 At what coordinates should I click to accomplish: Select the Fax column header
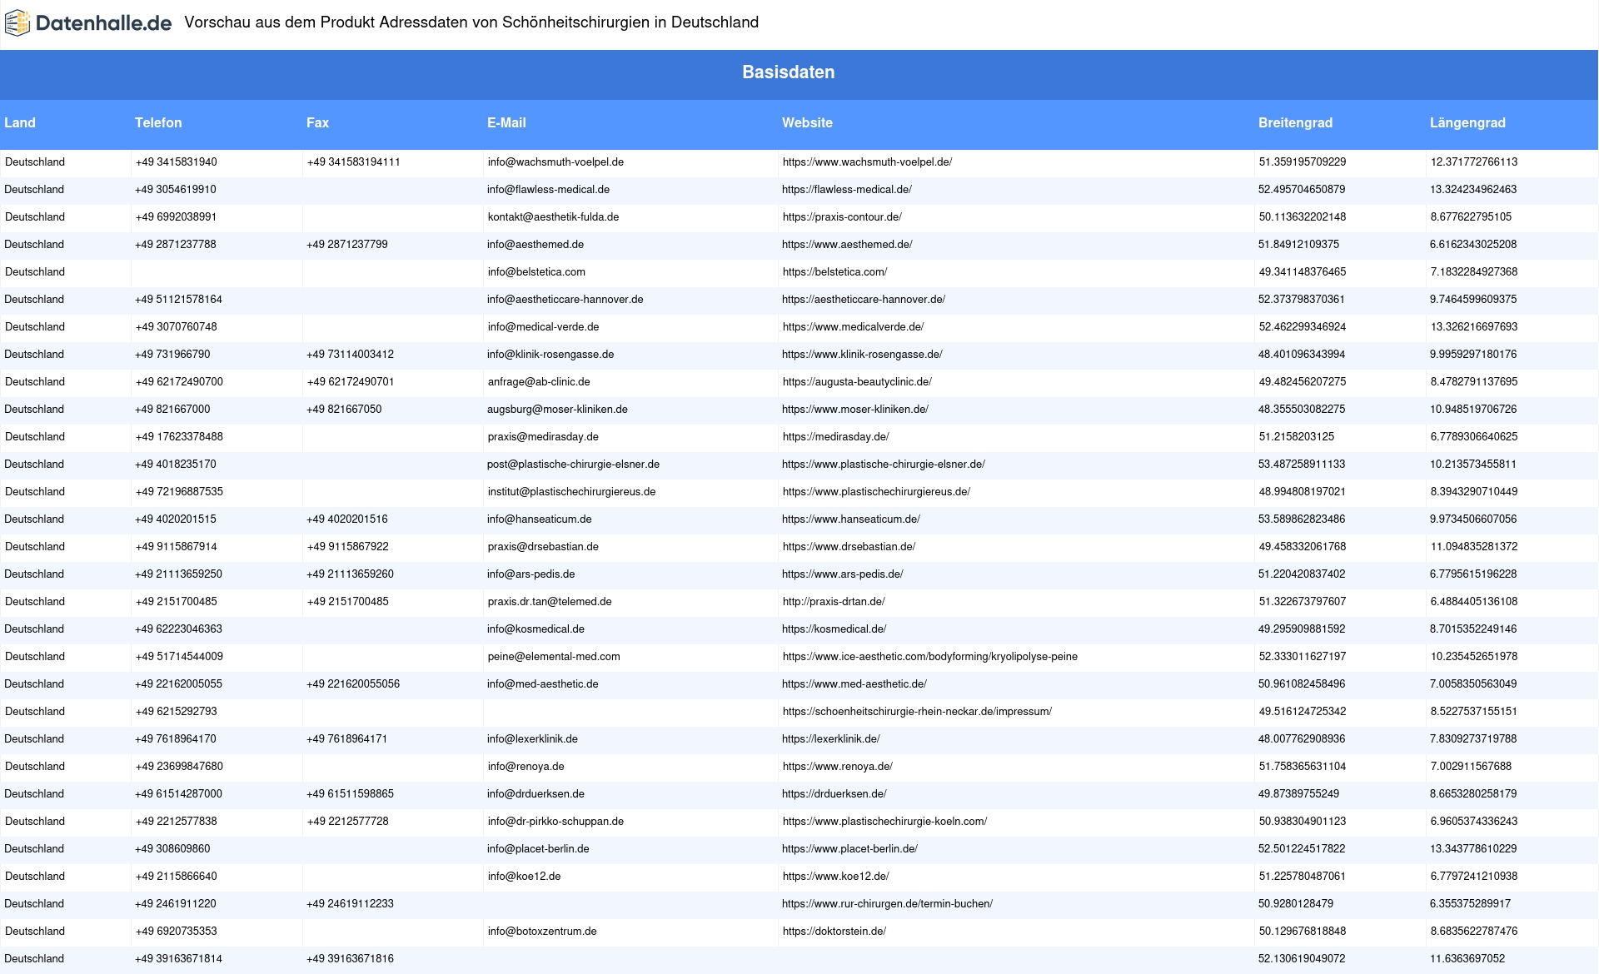pyautogui.click(x=317, y=122)
